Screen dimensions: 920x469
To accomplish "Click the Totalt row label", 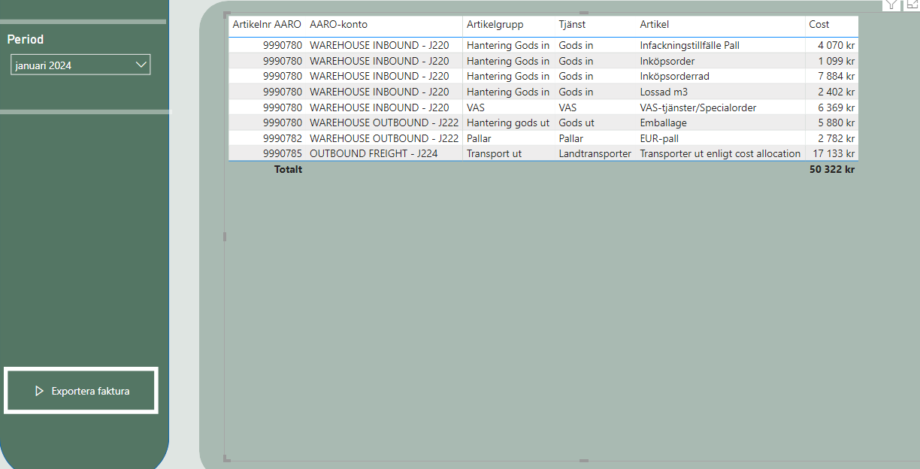I will pos(288,169).
